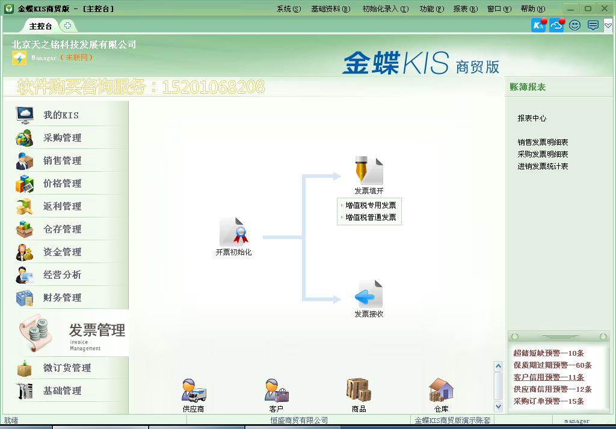This screenshot has width=616, height=429.
Task: Open the 系统 menu
Action: (288, 8)
